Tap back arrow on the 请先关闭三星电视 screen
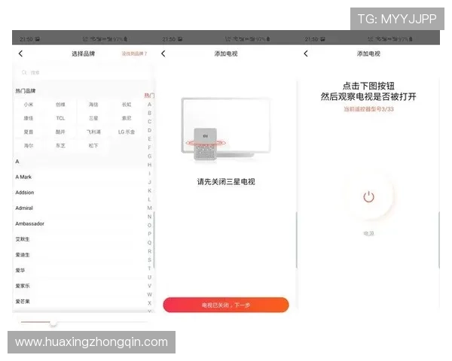The height and width of the screenshot is (361, 452). click(163, 53)
